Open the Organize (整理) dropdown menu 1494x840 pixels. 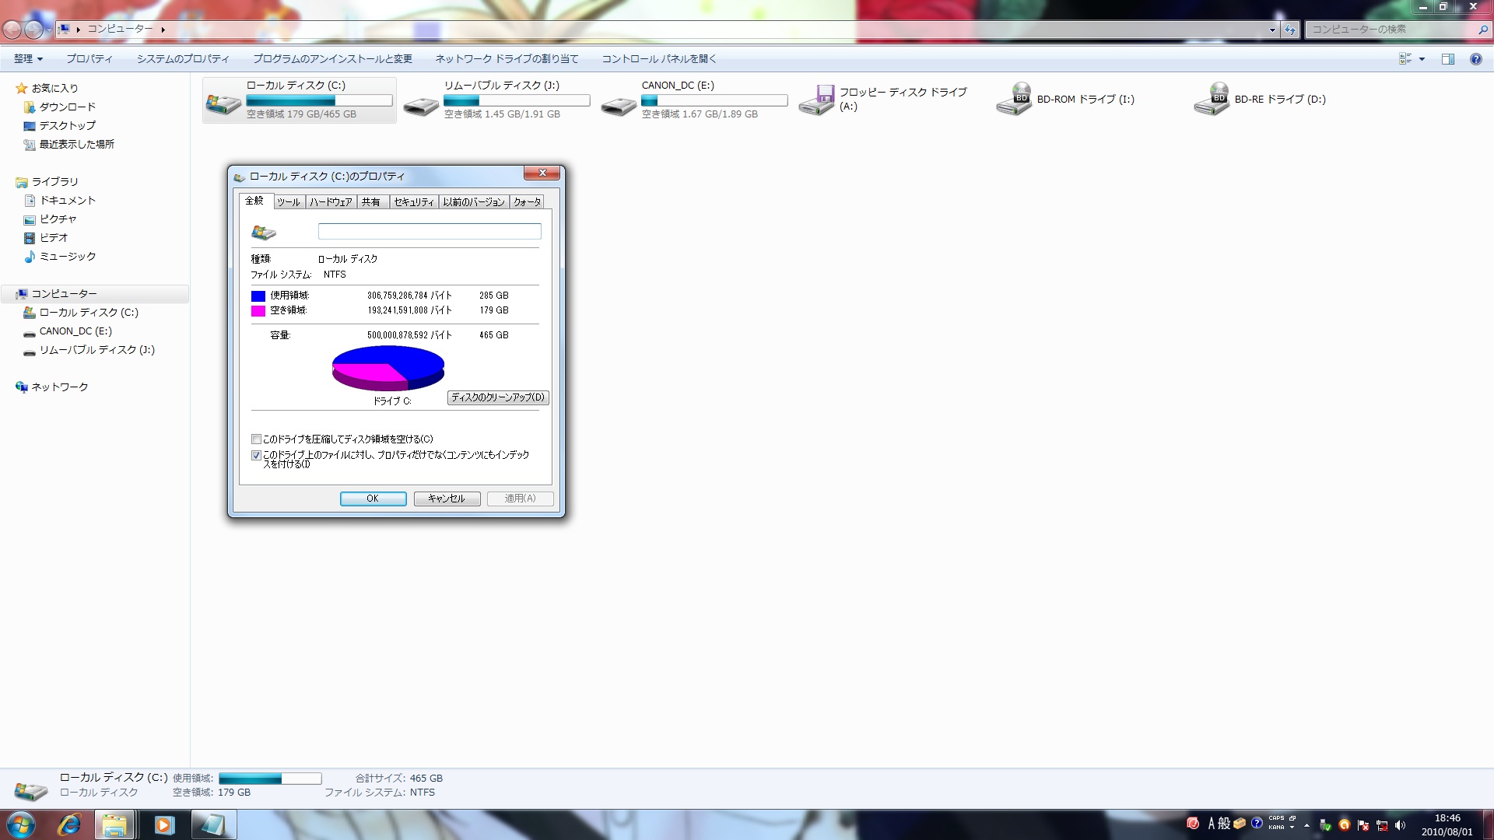point(28,59)
